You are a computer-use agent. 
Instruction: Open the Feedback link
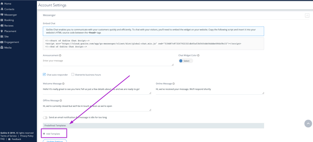(x=17, y=139)
